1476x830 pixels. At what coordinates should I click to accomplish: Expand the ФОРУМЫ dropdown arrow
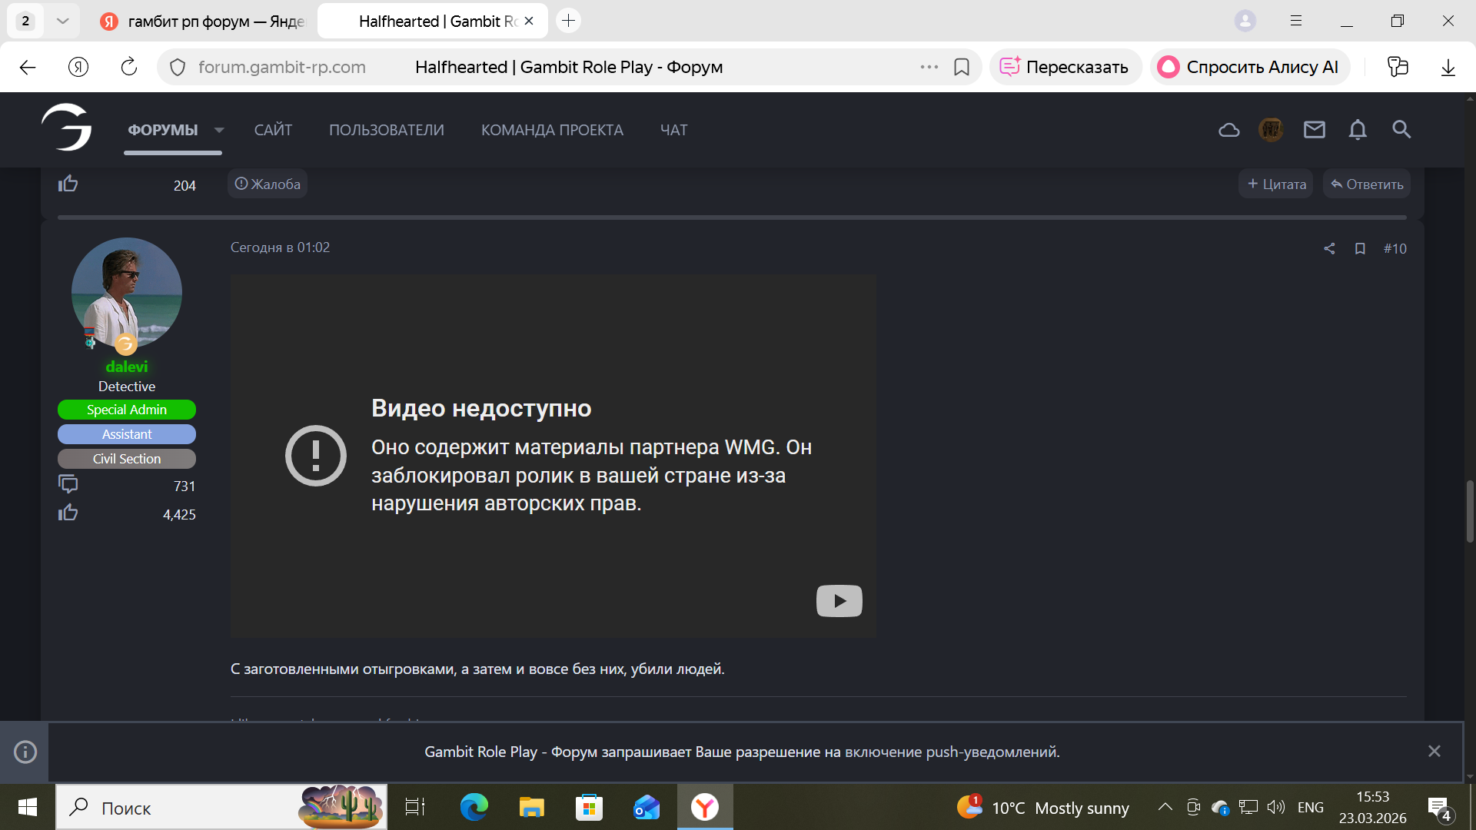pos(219,130)
